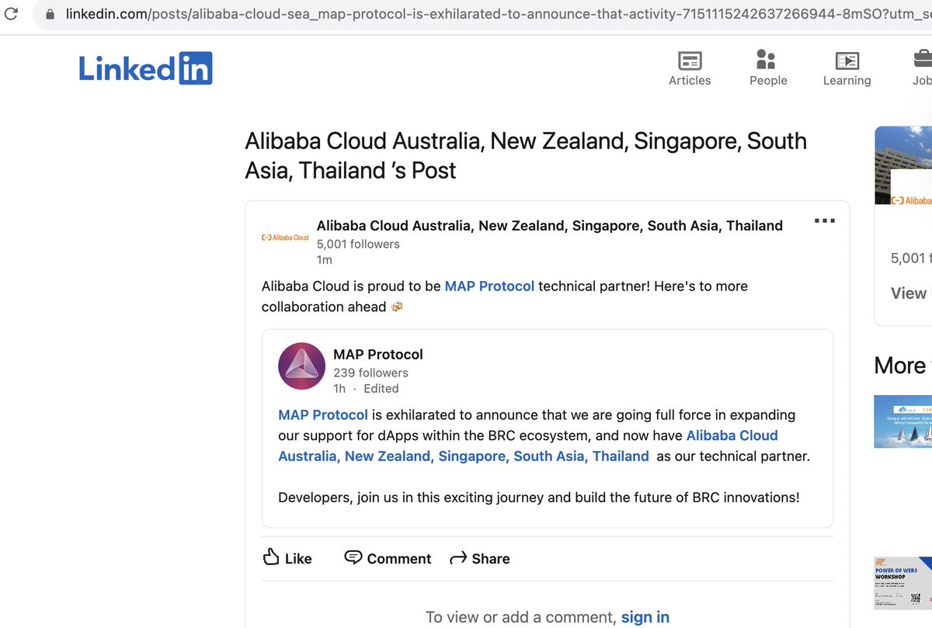The width and height of the screenshot is (932, 628).
Task: Reload the page with browser refresh icon
Action: 12,14
